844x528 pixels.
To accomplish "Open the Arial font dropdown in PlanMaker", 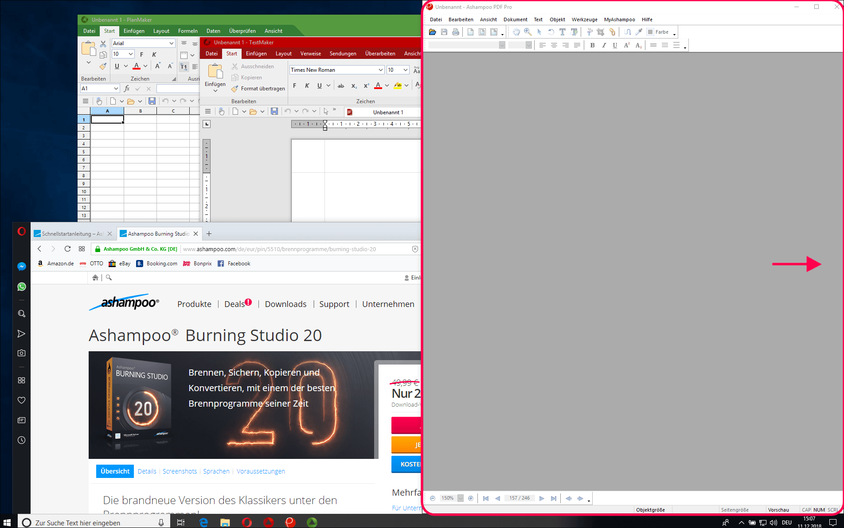I will [x=172, y=43].
